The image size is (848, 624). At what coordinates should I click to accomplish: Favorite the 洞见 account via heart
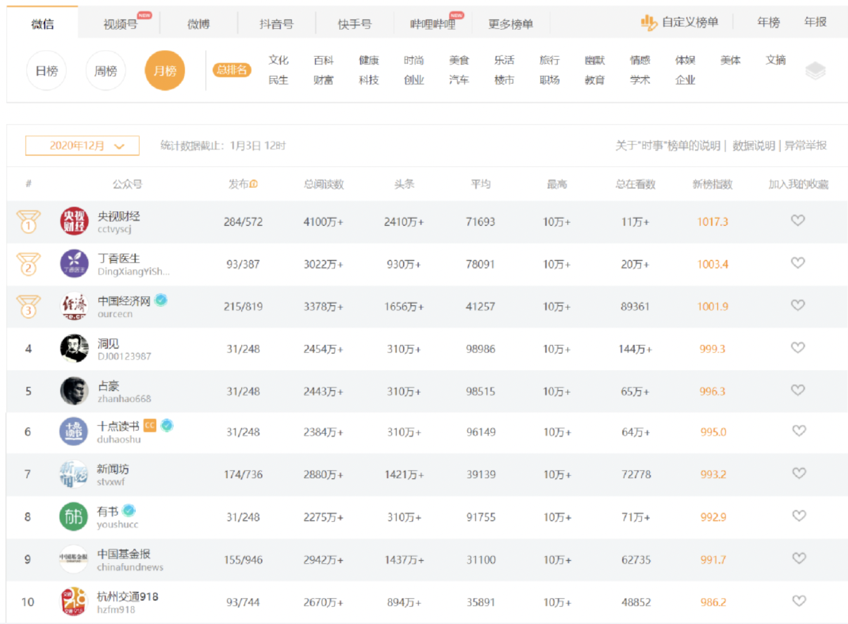click(798, 348)
